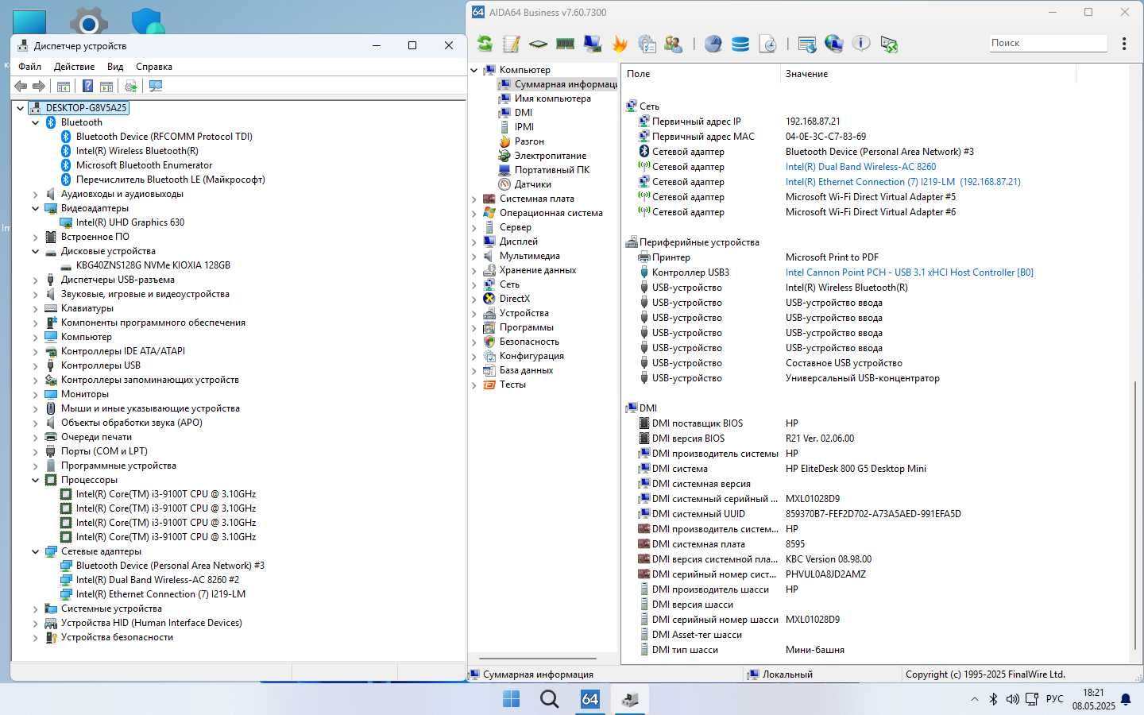Expand Операционная система in AIDA64 tree
Screen dimensions: 1144x715
pos(474,213)
